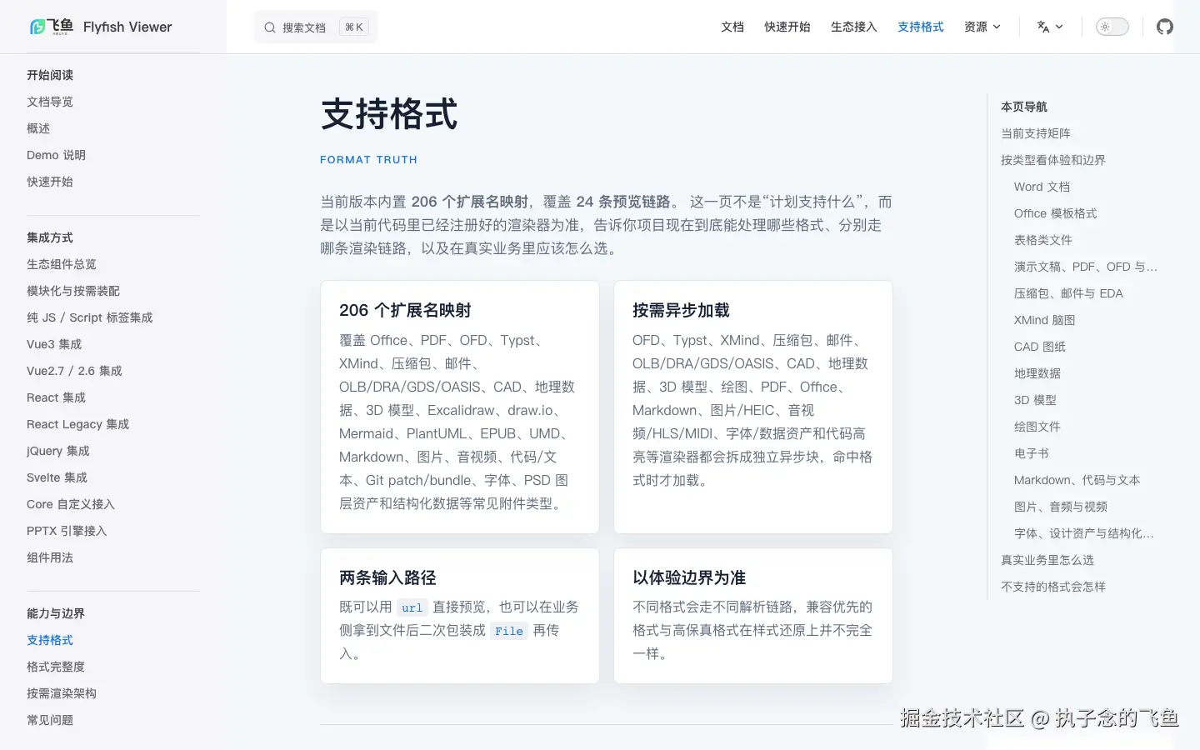Jump to 按类型看体验和边界 section
The image size is (1200, 750).
[1053, 160]
